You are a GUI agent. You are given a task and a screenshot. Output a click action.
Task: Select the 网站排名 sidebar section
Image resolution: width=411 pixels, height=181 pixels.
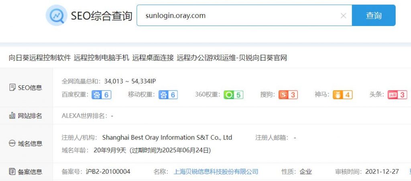pos(26,116)
